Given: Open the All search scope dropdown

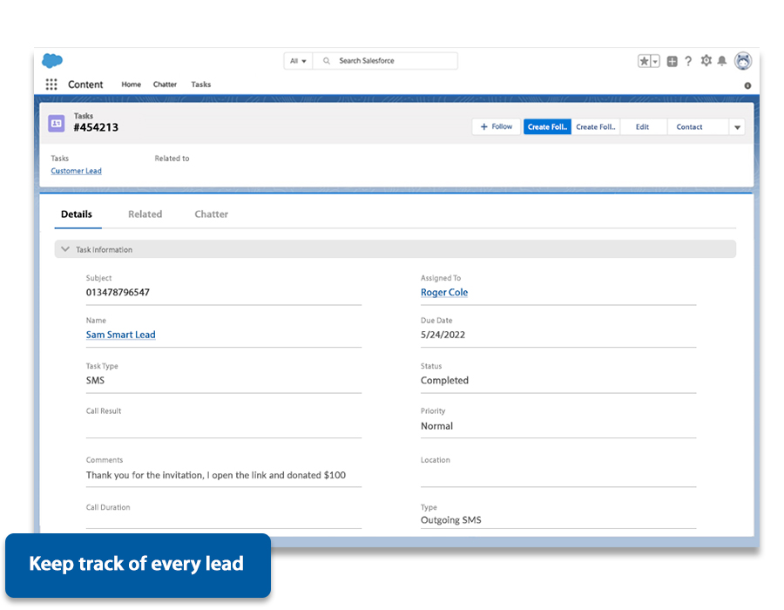Looking at the screenshot, I should (298, 61).
